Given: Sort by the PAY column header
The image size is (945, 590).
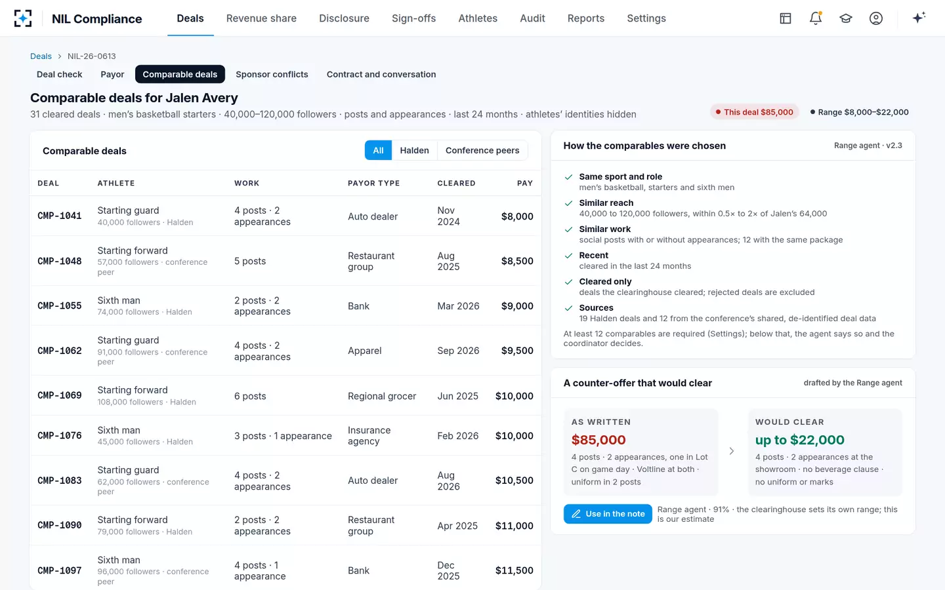Looking at the screenshot, I should [x=525, y=184].
